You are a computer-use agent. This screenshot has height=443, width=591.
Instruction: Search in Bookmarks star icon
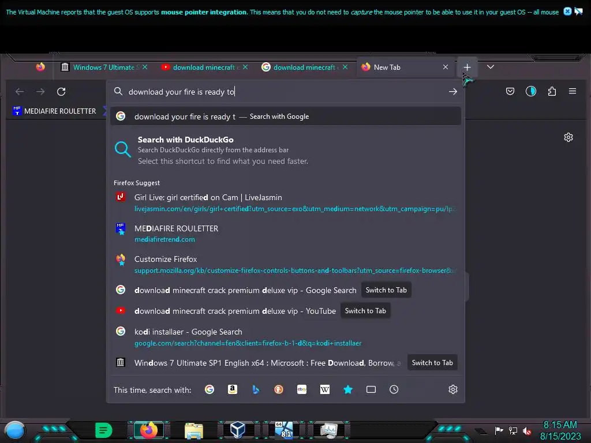tap(348, 389)
